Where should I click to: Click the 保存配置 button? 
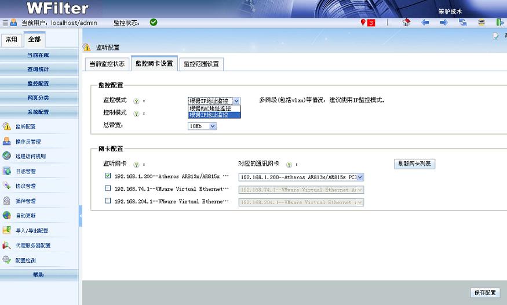[485, 293]
